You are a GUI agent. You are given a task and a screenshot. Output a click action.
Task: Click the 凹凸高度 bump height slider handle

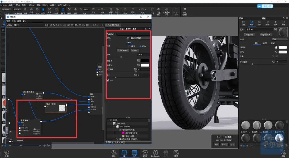click(x=136, y=72)
